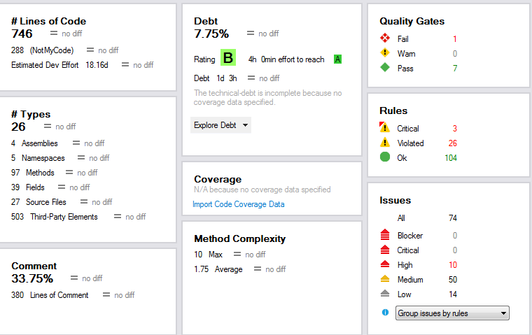The image size is (532, 335).
Task: Click the 10 Max method complexity value
Action: (209, 255)
